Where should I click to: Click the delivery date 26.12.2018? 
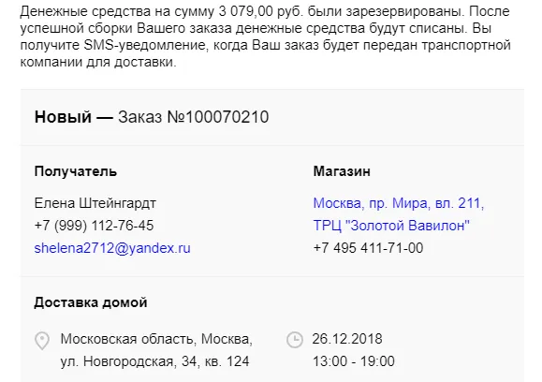[x=347, y=339]
